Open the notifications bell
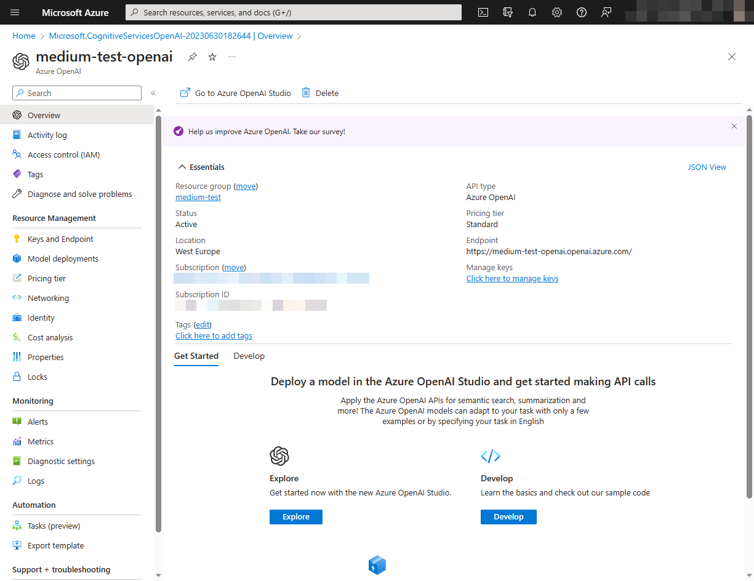The image size is (754, 581). (532, 12)
